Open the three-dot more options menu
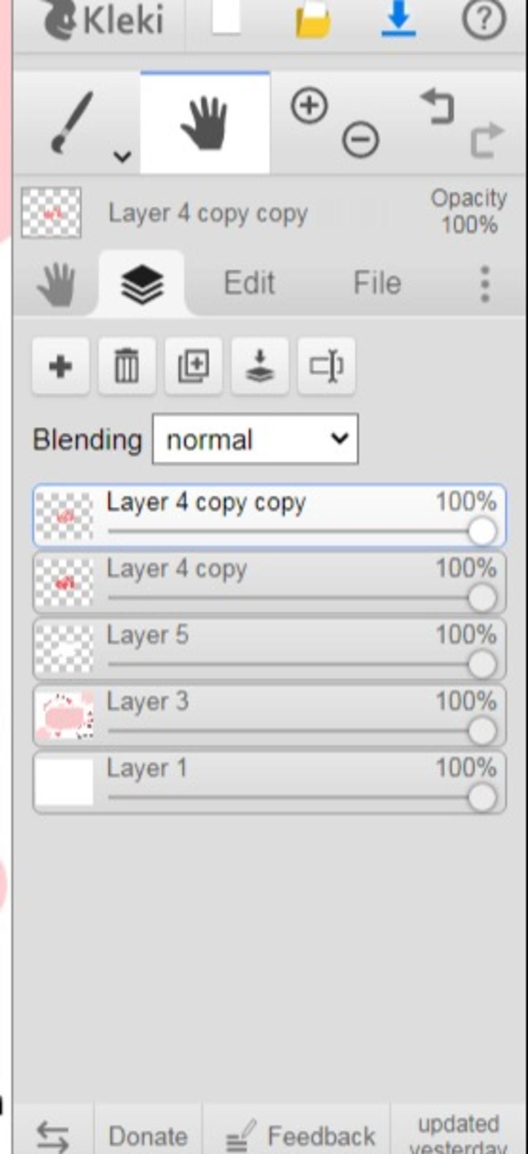Viewport: 528px width, 1154px height. [485, 284]
